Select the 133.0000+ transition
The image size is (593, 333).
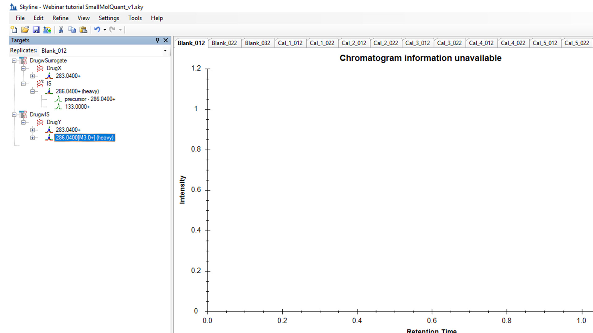pos(77,107)
